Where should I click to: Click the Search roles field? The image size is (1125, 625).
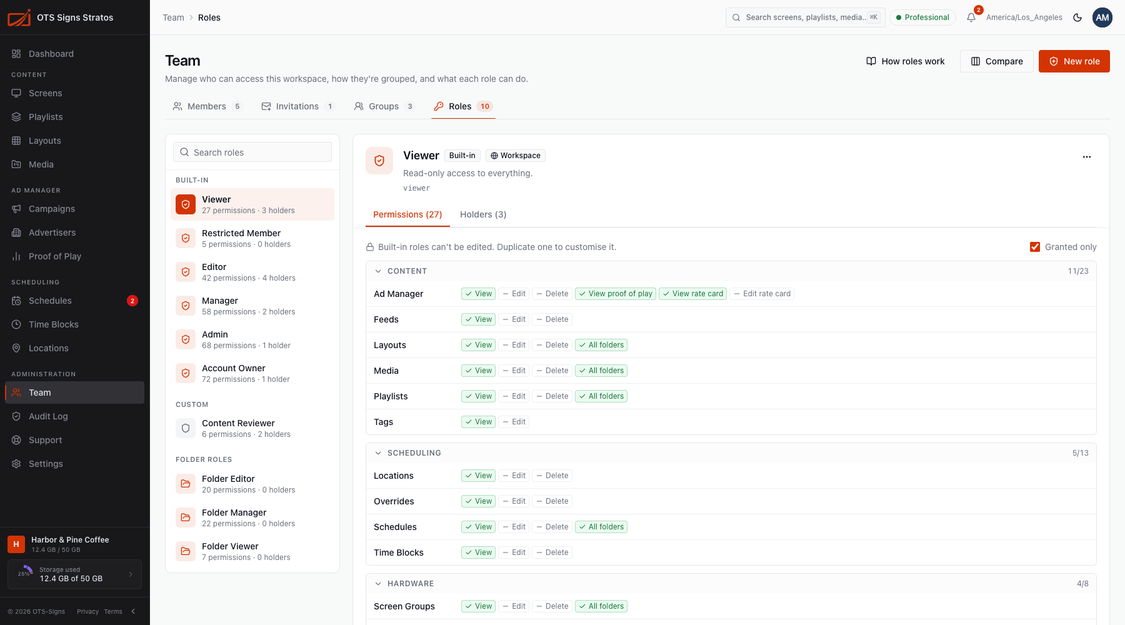tap(252, 152)
